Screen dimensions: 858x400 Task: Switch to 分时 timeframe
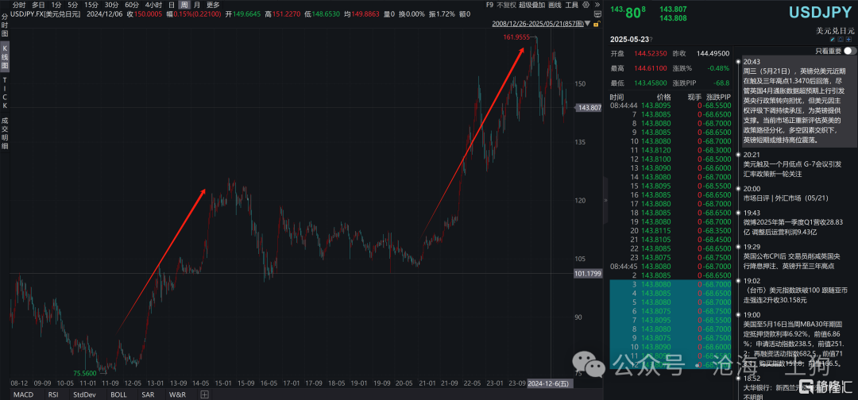coord(19,5)
